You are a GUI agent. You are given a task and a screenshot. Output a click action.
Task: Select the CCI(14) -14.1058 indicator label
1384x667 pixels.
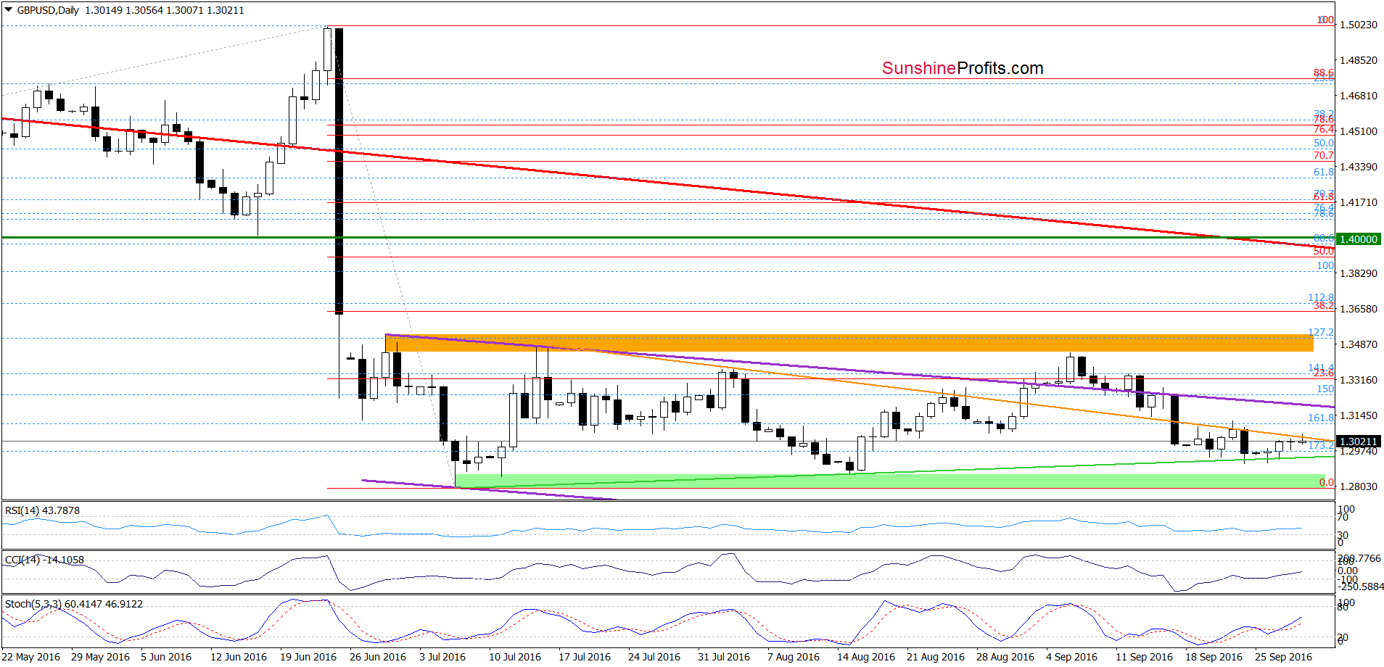[45, 560]
